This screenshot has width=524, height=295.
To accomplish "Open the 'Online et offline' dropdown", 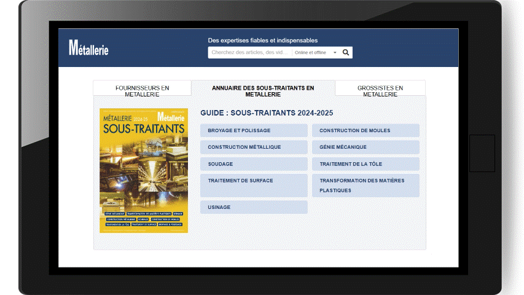I will [316, 52].
